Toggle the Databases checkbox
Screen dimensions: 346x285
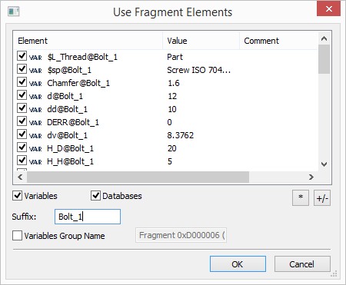pyautogui.click(x=95, y=196)
